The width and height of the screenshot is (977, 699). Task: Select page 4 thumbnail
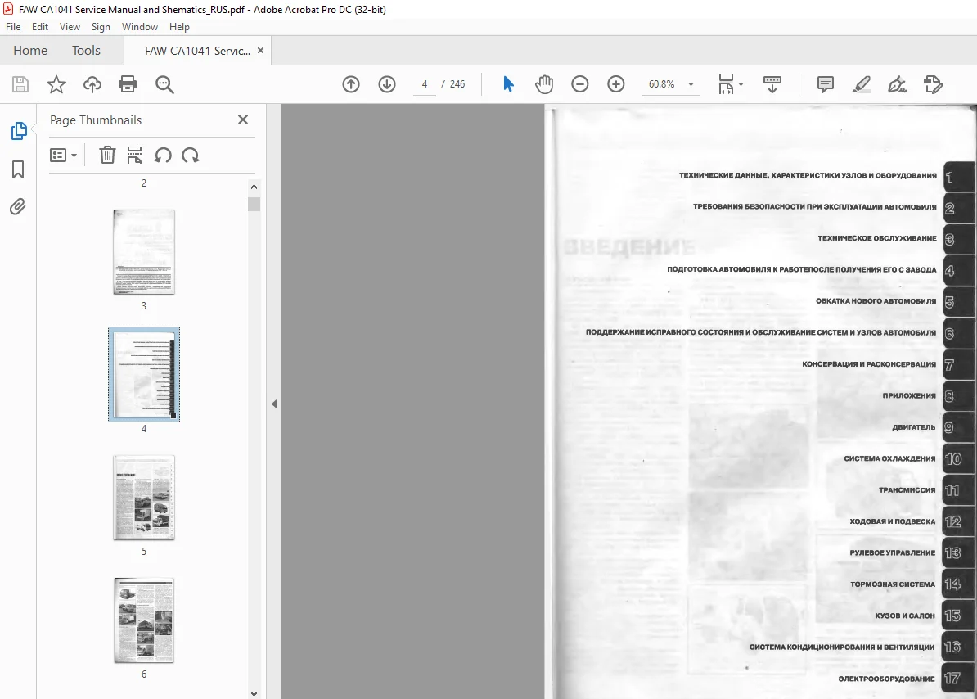coord(144,374)
